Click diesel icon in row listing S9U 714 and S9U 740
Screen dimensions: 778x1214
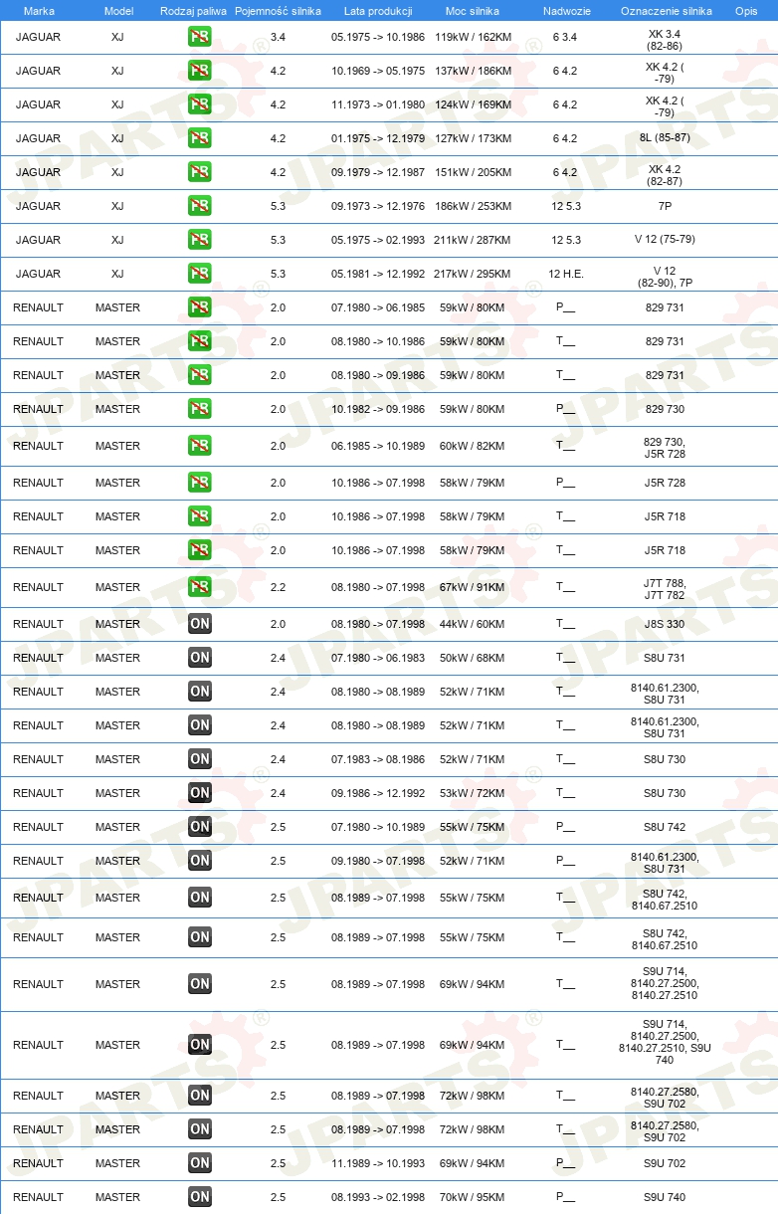[200, 1045]
